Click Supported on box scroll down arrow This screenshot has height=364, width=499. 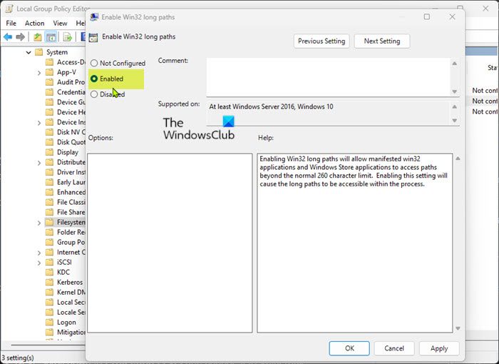(455, 121)
